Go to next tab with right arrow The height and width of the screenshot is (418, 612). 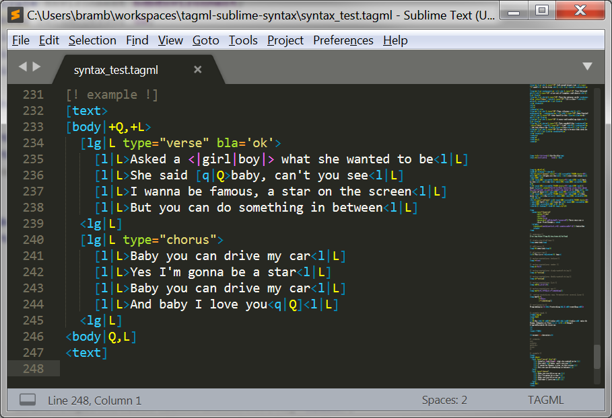tap(36, 67)
